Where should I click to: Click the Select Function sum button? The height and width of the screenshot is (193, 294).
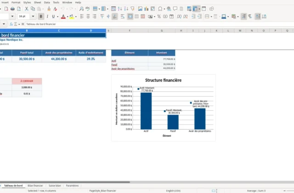coord(16,24)
